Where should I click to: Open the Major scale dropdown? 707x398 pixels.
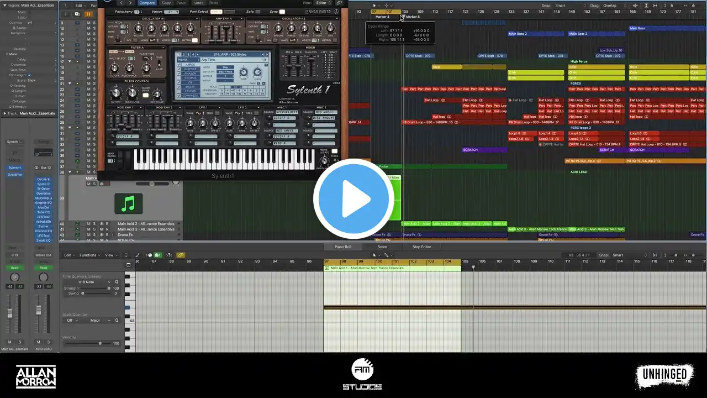[x=100, y=321]
